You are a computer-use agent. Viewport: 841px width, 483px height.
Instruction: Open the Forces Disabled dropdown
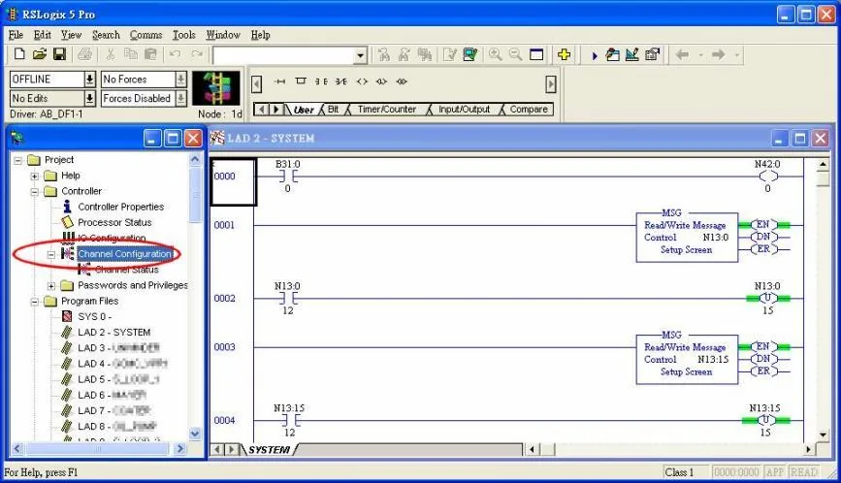point(180,99)
